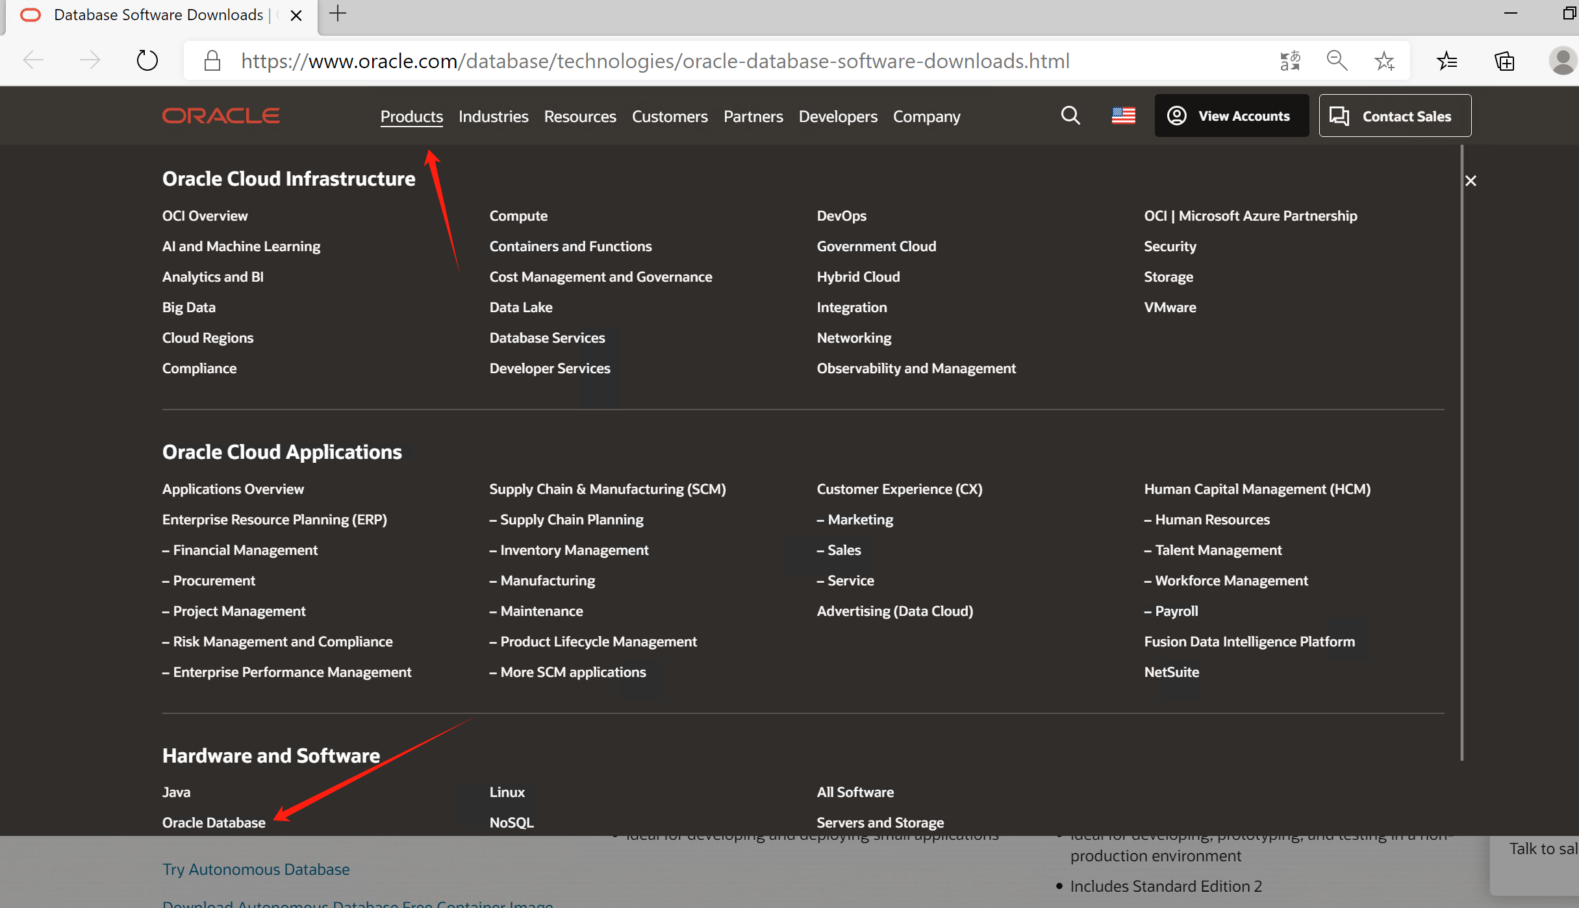Click Contact Sales button
1579x908 pixels.
(1395, 116)
